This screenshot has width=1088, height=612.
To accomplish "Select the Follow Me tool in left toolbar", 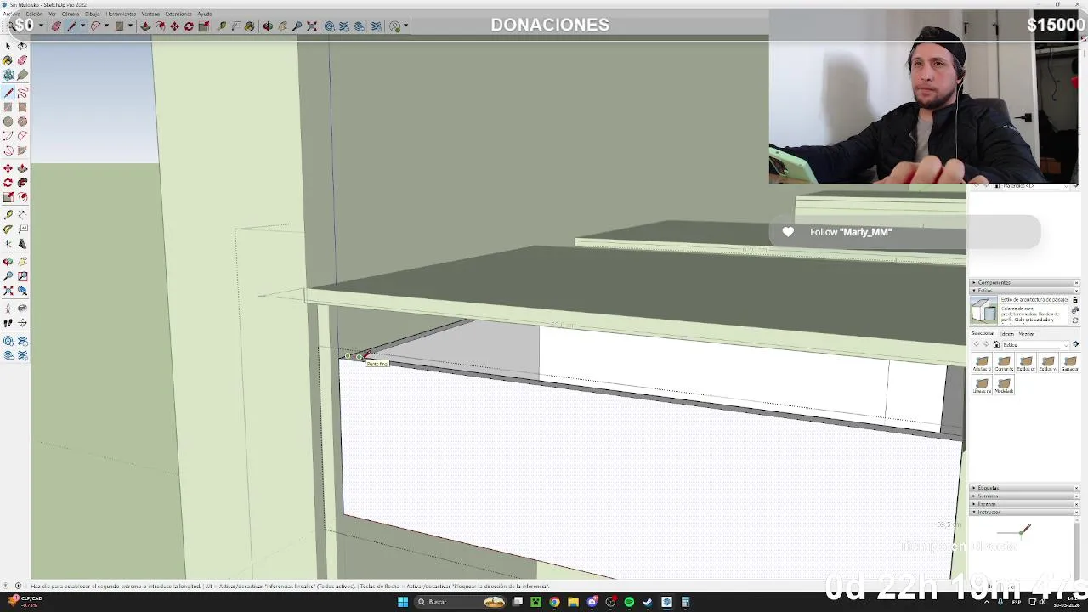I will click(x=22, y=183).
